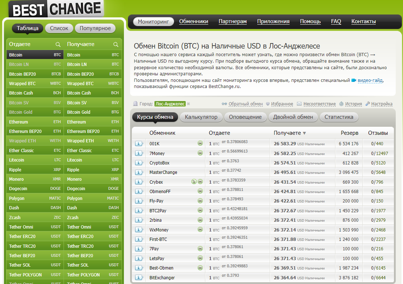The image size is (403, 284).
Task: Click the search icon next to Отдаете
Action: (58, 45)
